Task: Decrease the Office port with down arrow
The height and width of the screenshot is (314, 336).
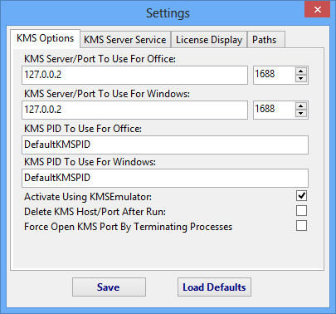Action: pos(301,79)
